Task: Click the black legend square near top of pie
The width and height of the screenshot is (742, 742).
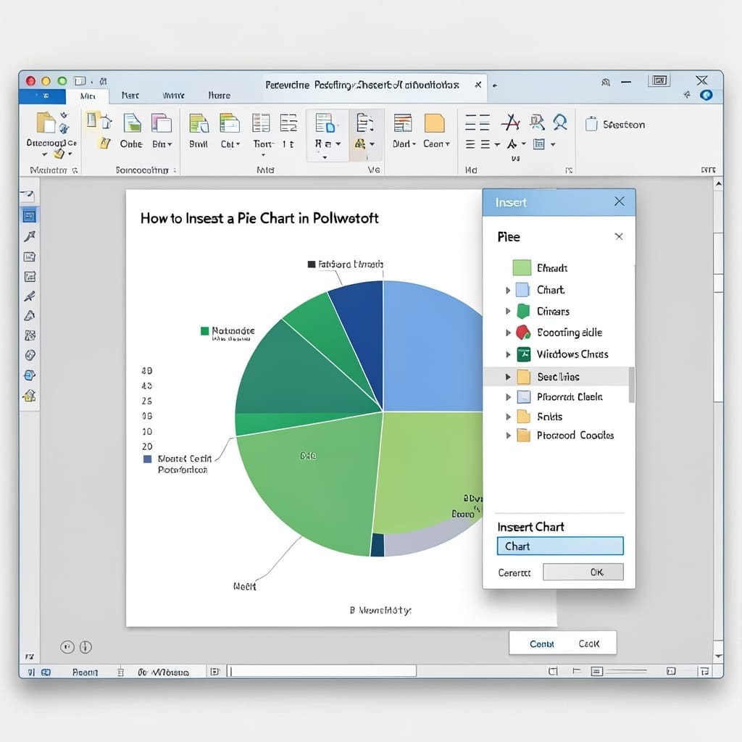Action: click(312, 264)
